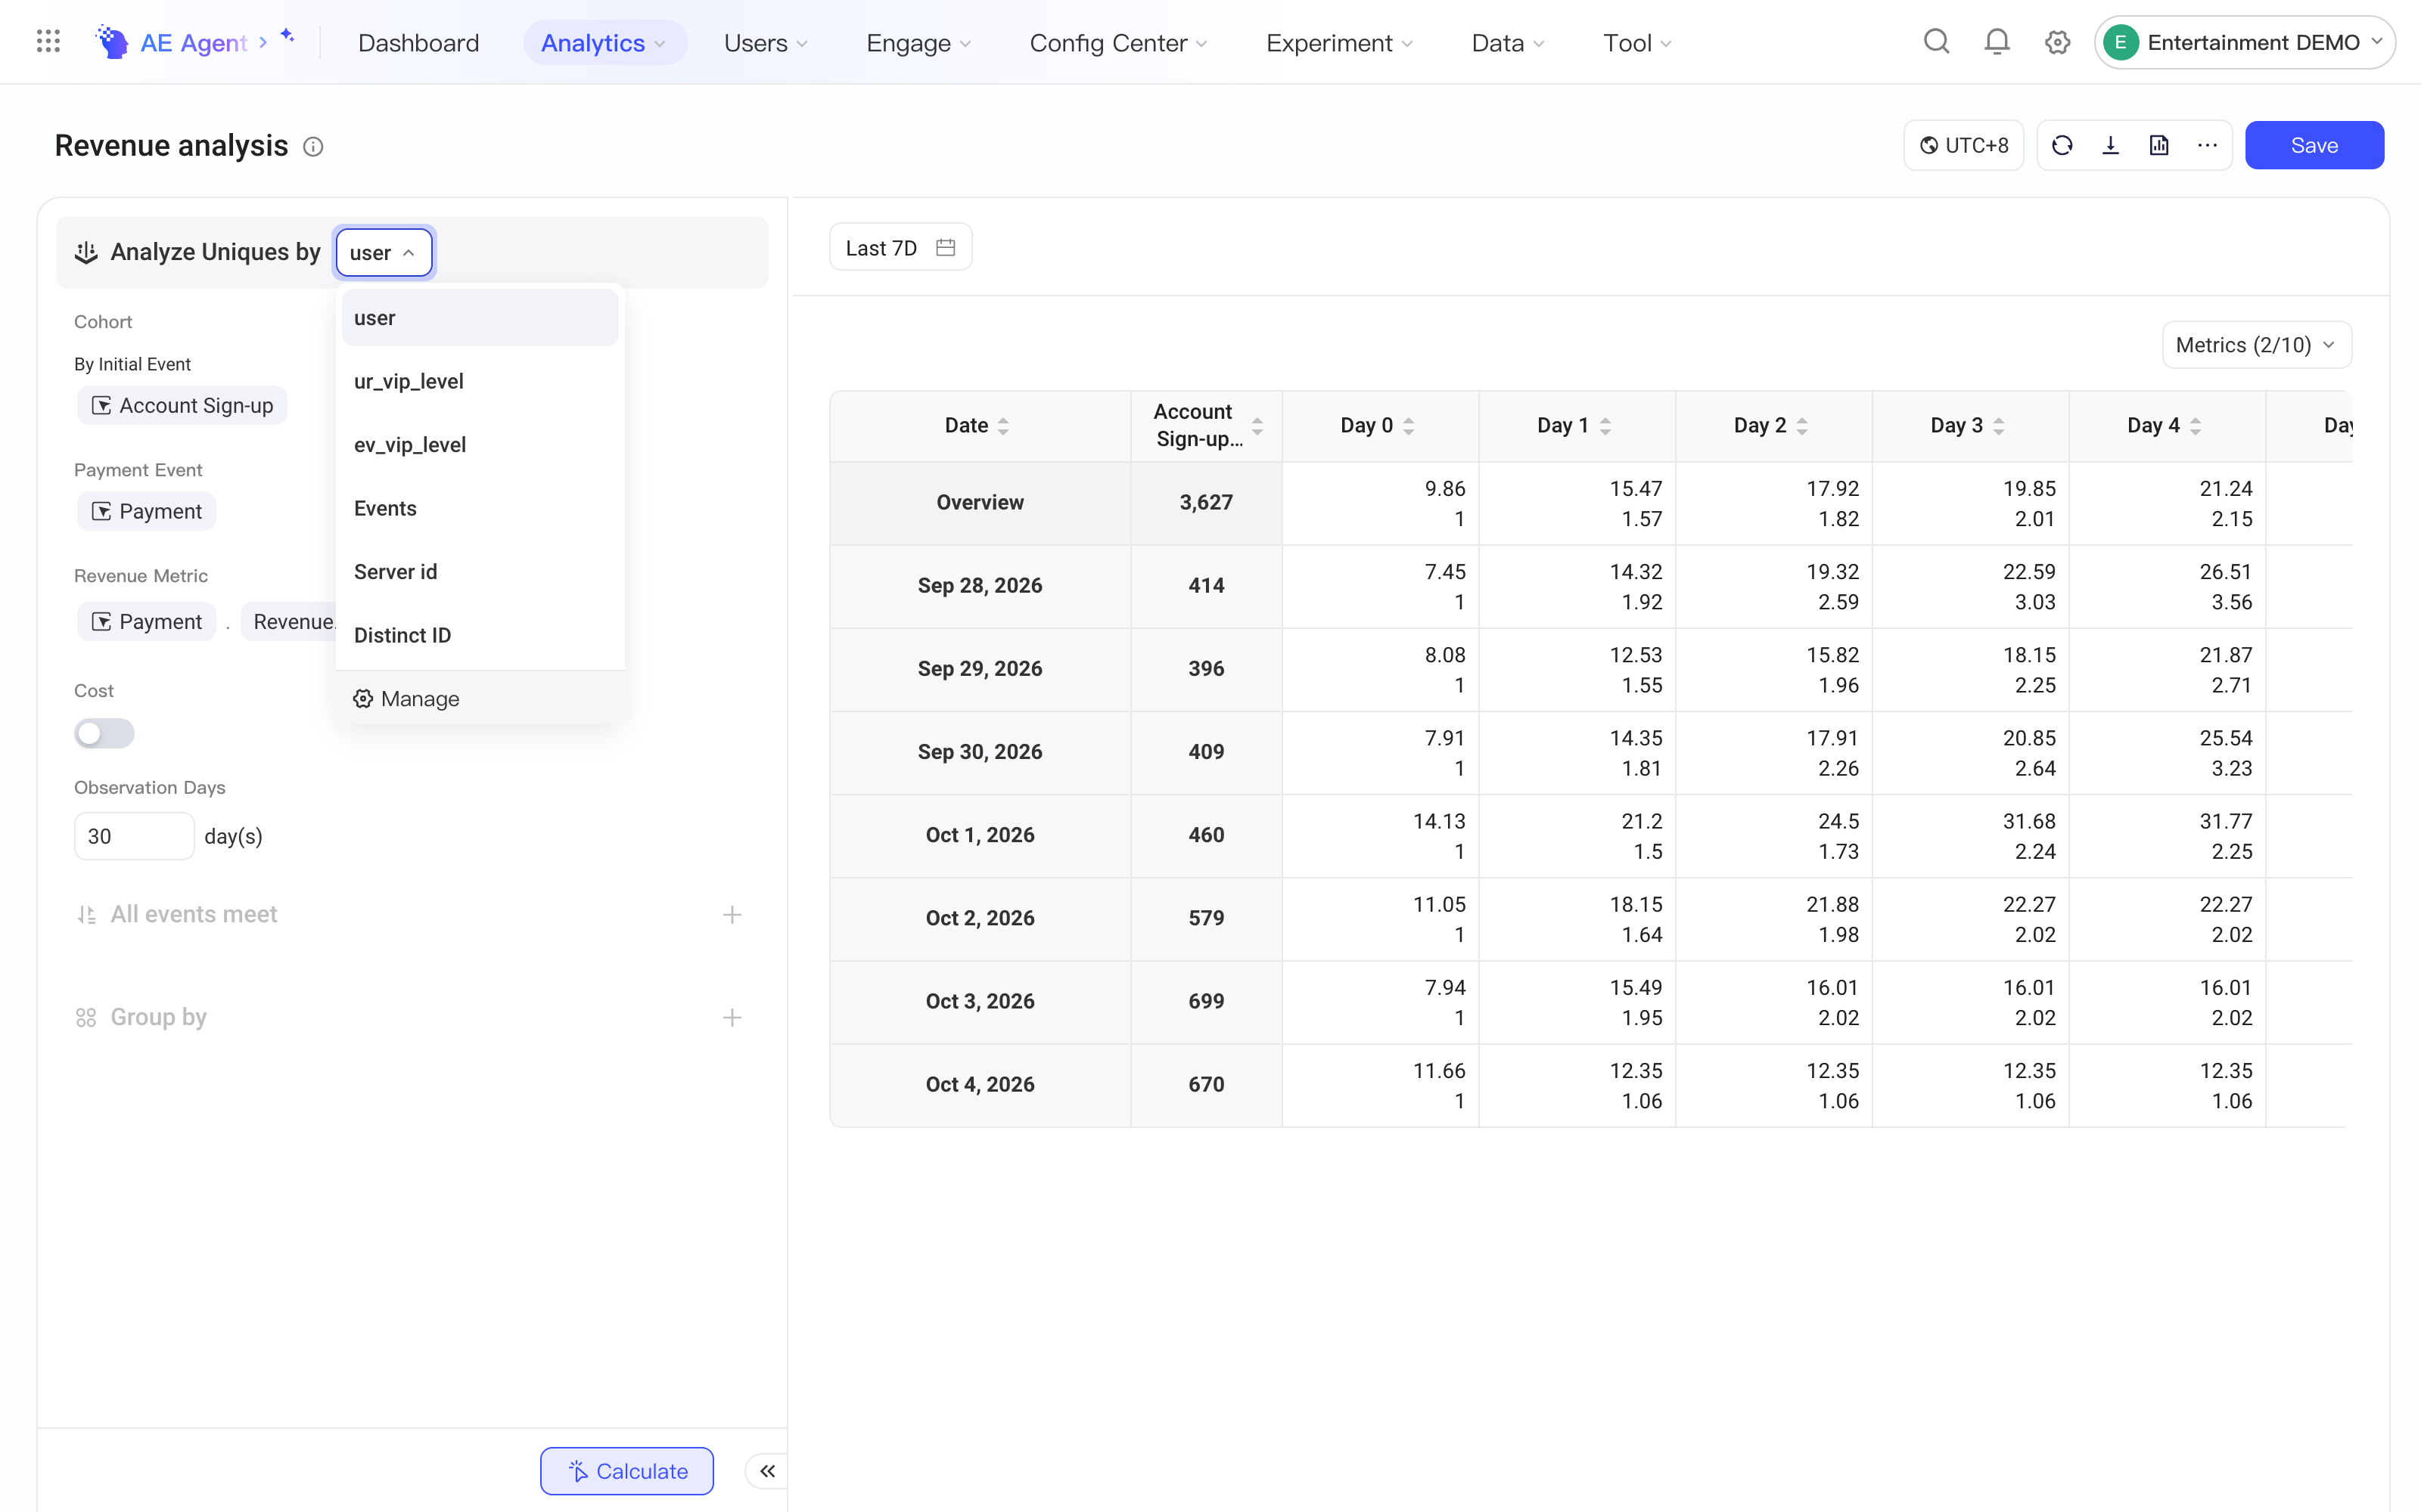2421x1512 pixels.
Task: Click the Observation Days input field
Action: (x=134, y=836)
